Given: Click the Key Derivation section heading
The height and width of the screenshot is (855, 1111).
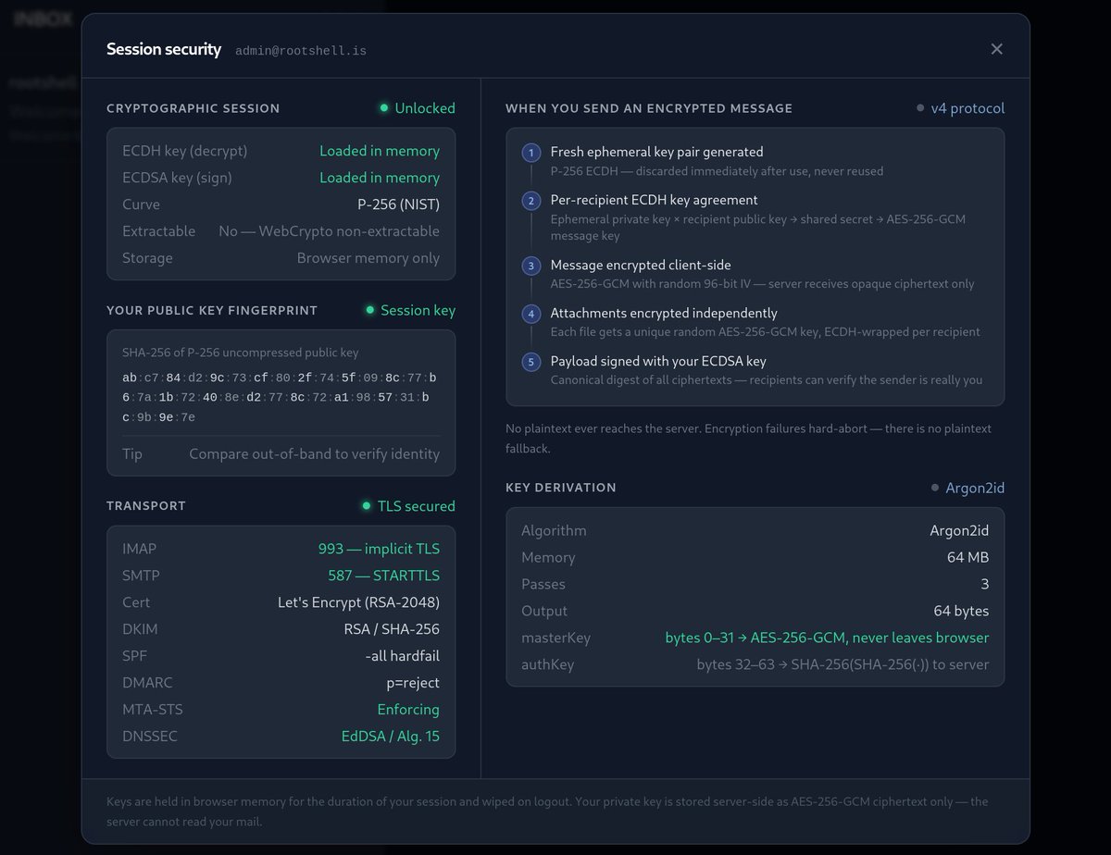Looking at the screenshot, I should click(561, 488).
